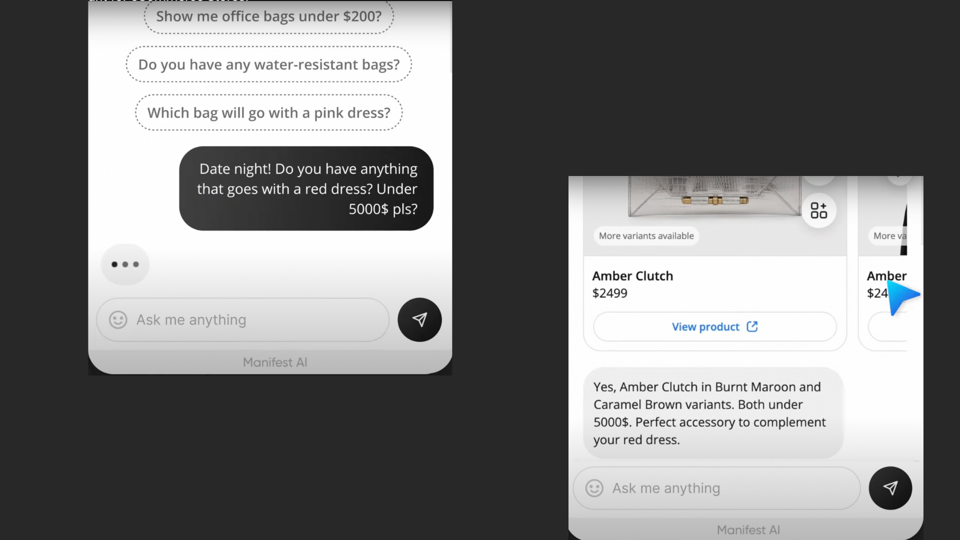Click the send arrow in right chat

[890, 488]
